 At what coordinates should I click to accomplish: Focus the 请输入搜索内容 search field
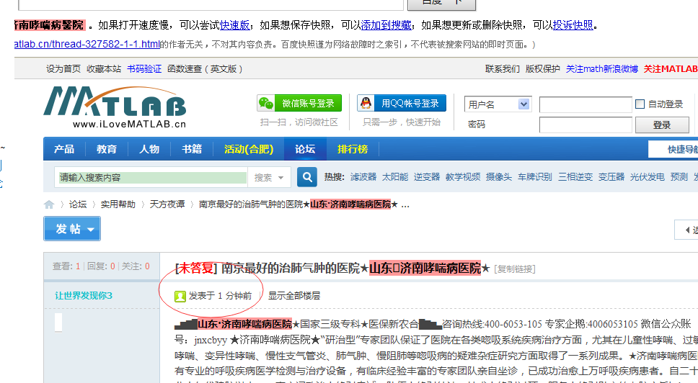click(x=151, y=177)
